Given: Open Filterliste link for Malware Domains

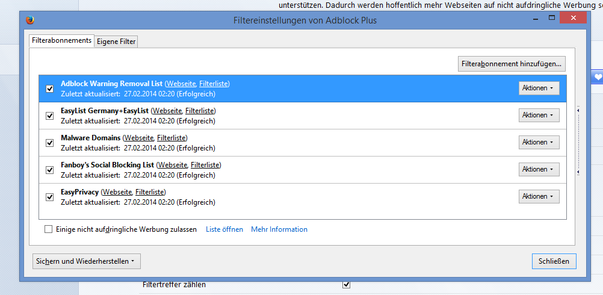Looking at the screenshot, I should [172, 138].
